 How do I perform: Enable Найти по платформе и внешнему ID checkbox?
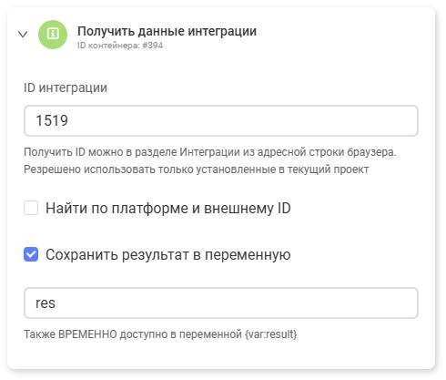(x=31, y=208)
